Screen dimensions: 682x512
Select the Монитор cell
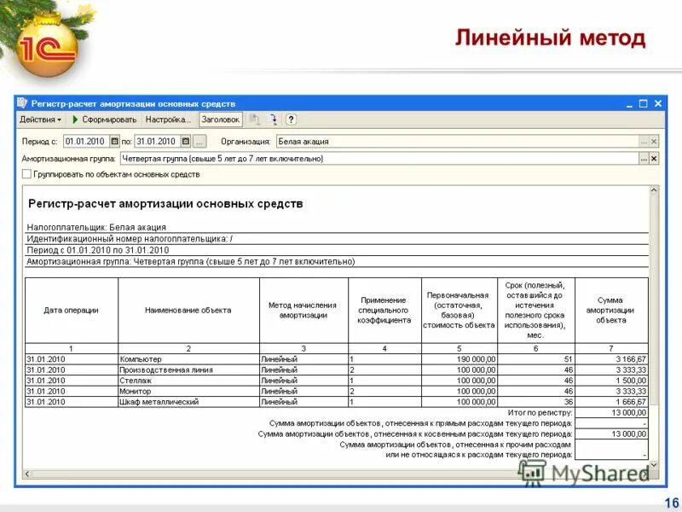(188, 392)
